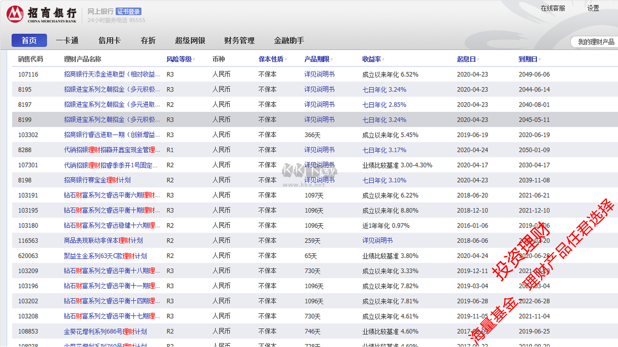Click the 我的理财产品 button

(x=596, y=42)
